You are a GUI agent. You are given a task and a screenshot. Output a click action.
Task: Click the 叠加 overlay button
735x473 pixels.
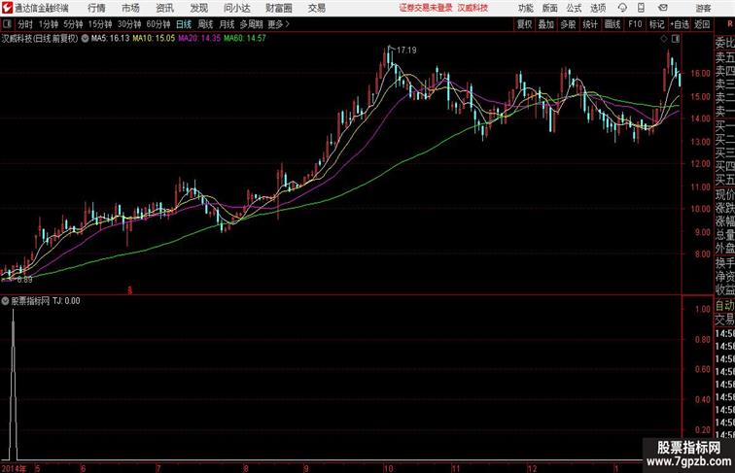point(546,24)
